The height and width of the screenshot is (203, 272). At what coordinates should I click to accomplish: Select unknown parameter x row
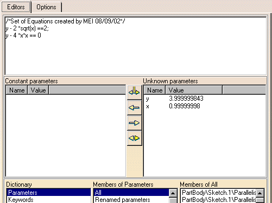point(205,106)
